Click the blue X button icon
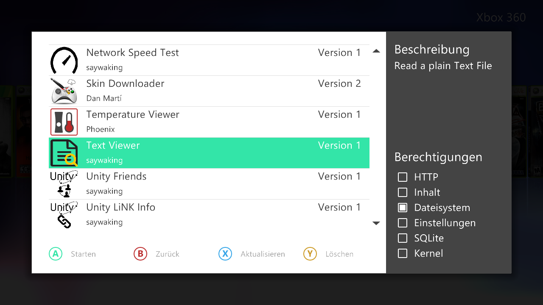Image resolution: width=543 pixels, height=305 pixels. (x=225, y=254)
